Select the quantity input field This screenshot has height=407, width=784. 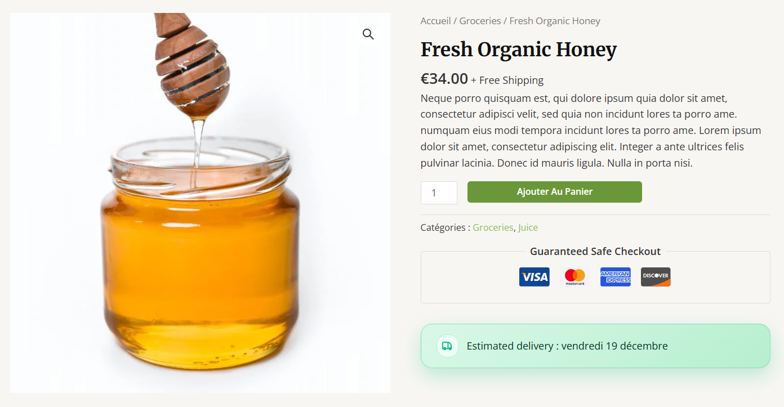(439, 193)
